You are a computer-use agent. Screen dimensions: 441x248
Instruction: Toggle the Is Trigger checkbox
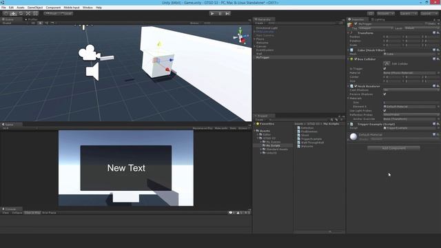click(x=384, y=69)
